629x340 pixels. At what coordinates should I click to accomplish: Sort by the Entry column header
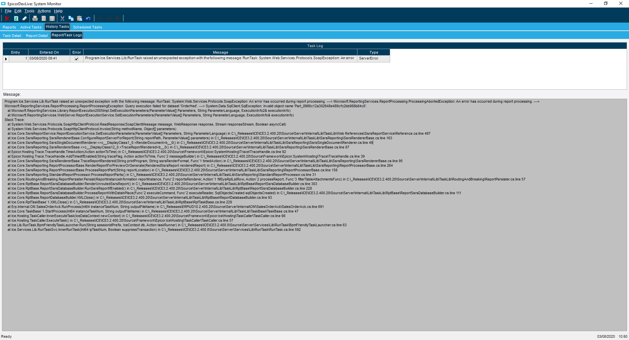(x=15, y=52)
